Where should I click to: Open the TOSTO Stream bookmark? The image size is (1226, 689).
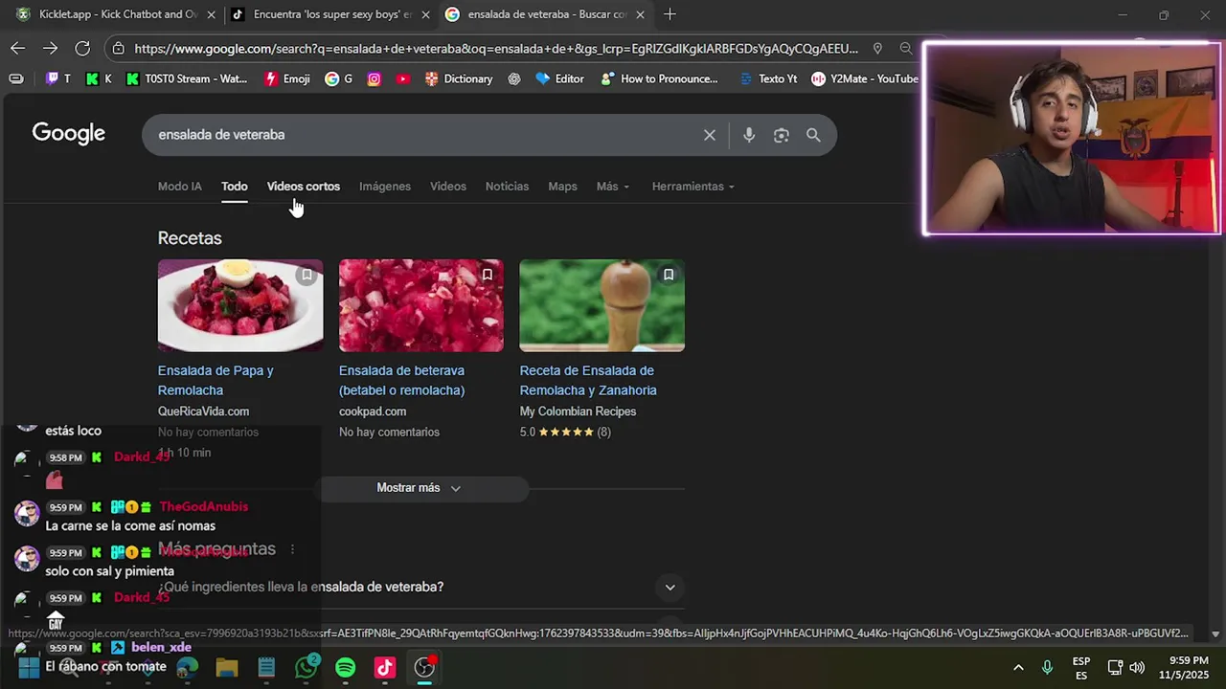click(x=187, y=78)
